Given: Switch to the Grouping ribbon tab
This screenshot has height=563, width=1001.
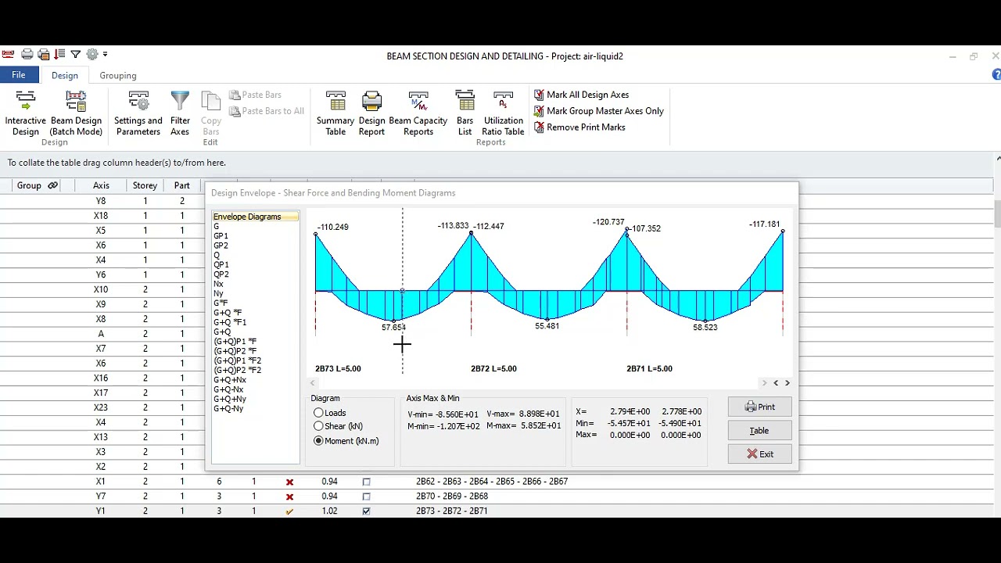Looking at the screenshot, I should click(118, 76).
